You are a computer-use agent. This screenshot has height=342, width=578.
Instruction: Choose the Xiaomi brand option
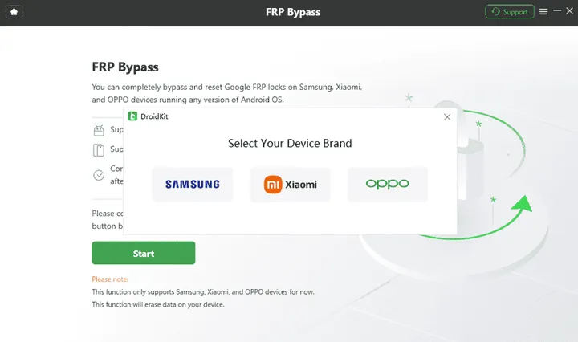click(290, 184)
